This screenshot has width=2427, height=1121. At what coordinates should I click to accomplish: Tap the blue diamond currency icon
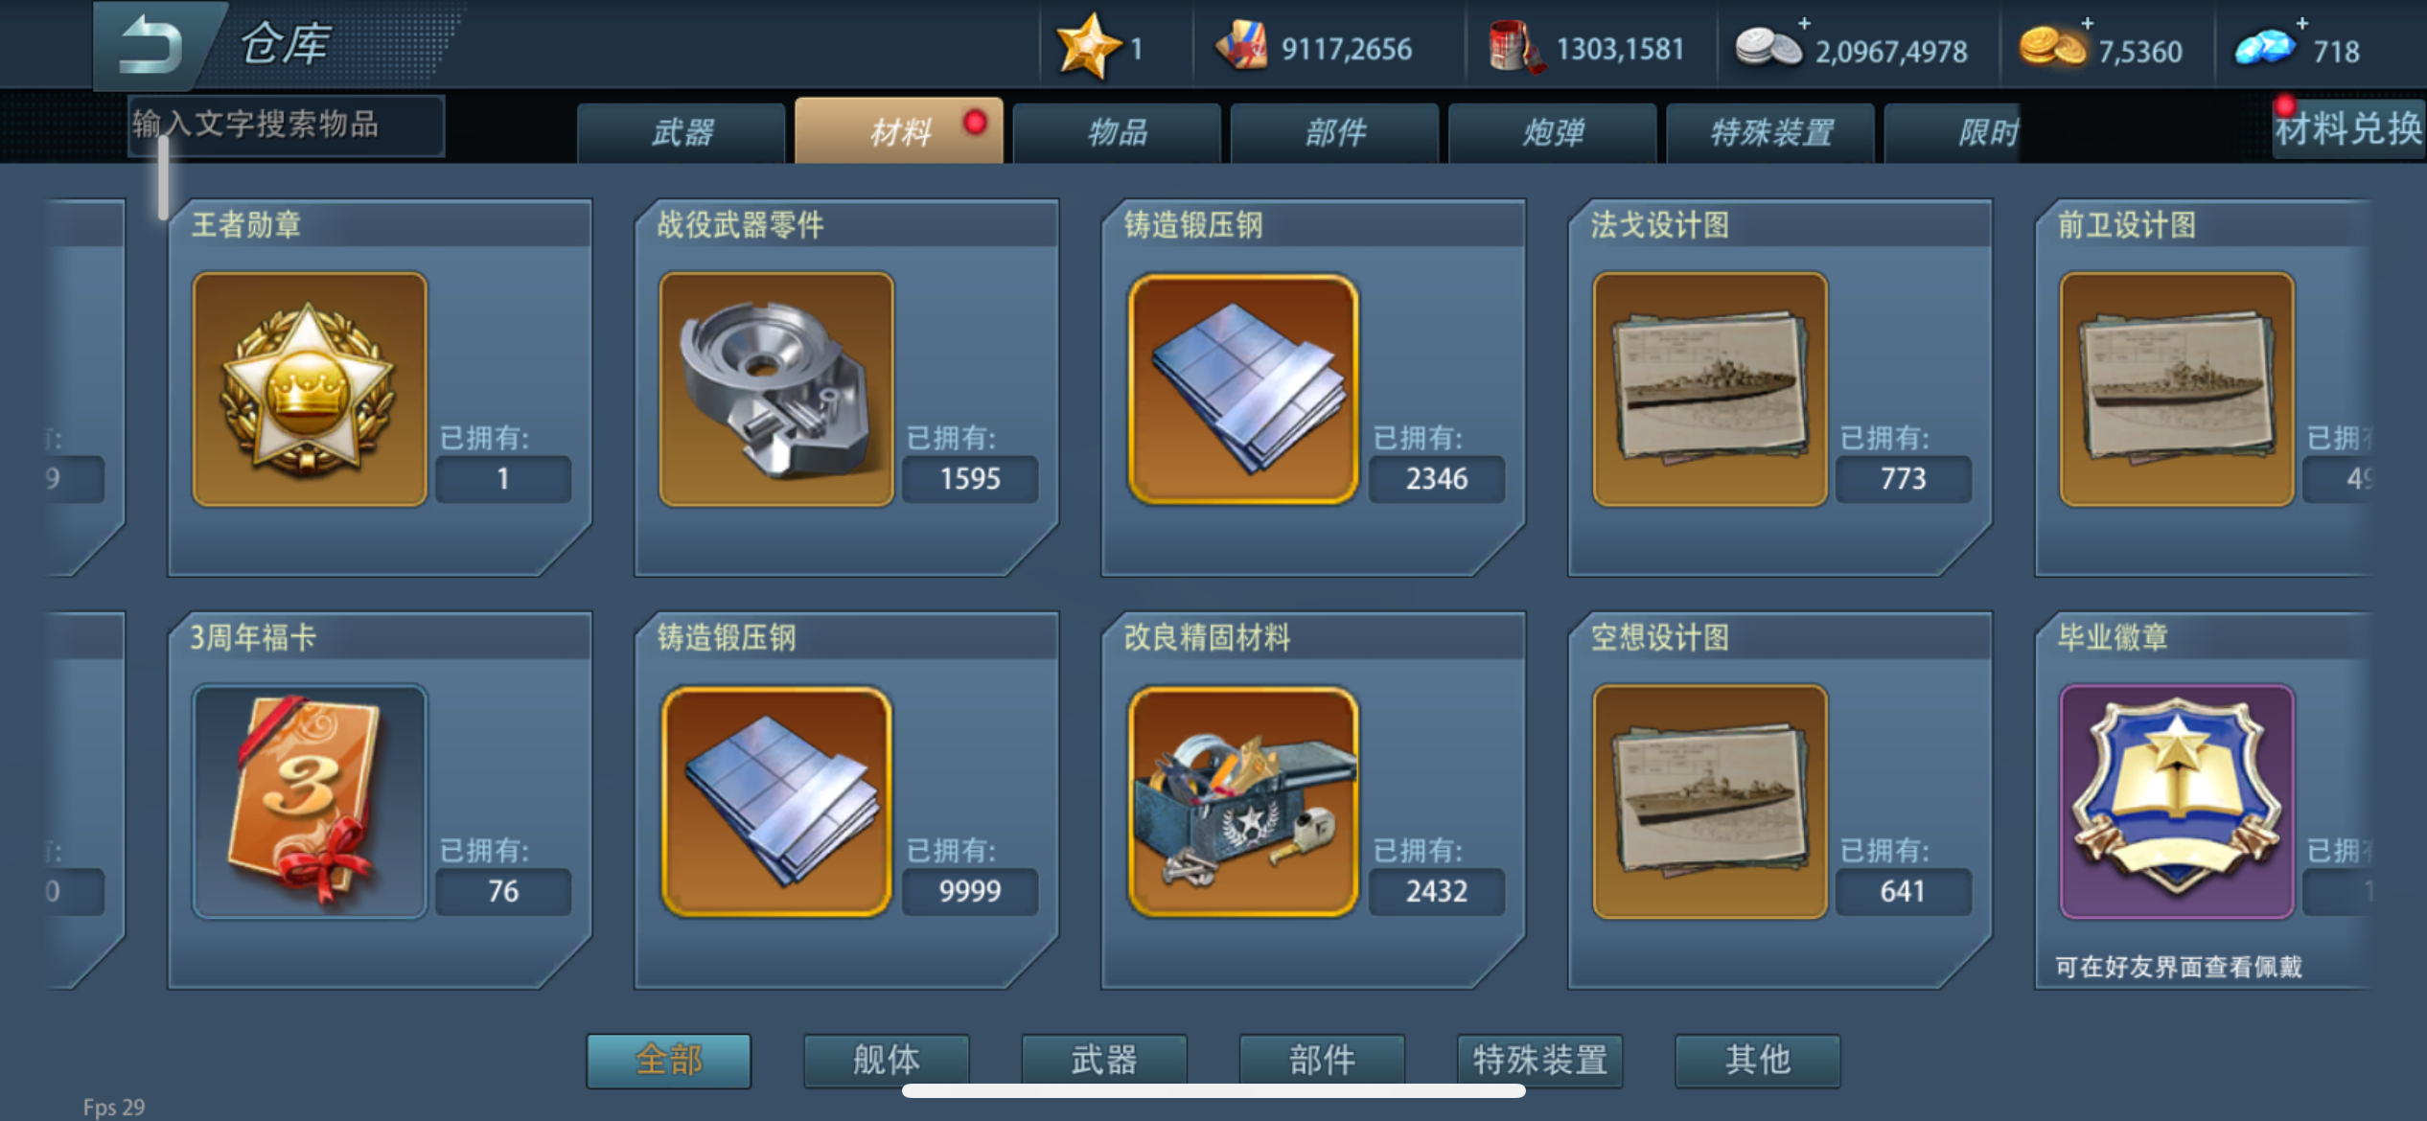(2264, 49)
